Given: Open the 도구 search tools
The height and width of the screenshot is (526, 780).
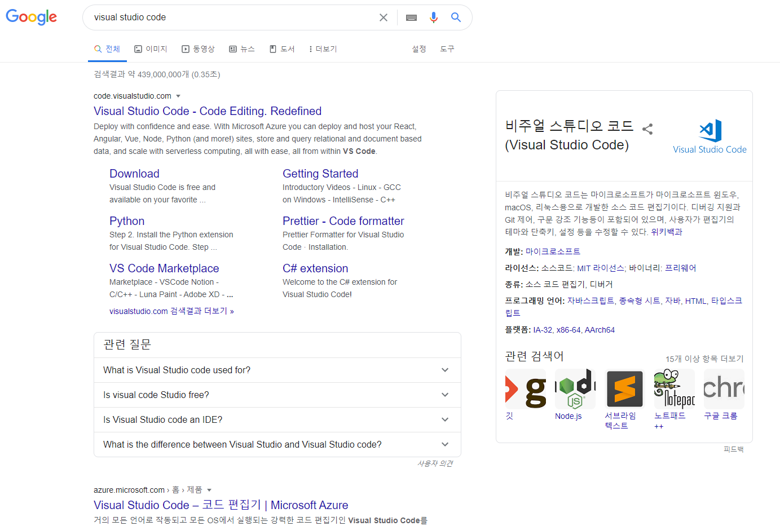Looking at the screenshot, I should [x=447, y=49].
